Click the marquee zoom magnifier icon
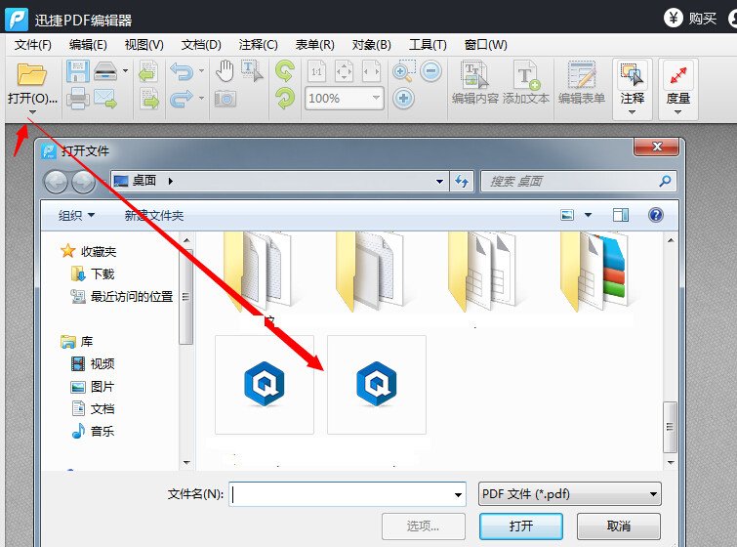The image size is (737, 547). click(404, 71)
